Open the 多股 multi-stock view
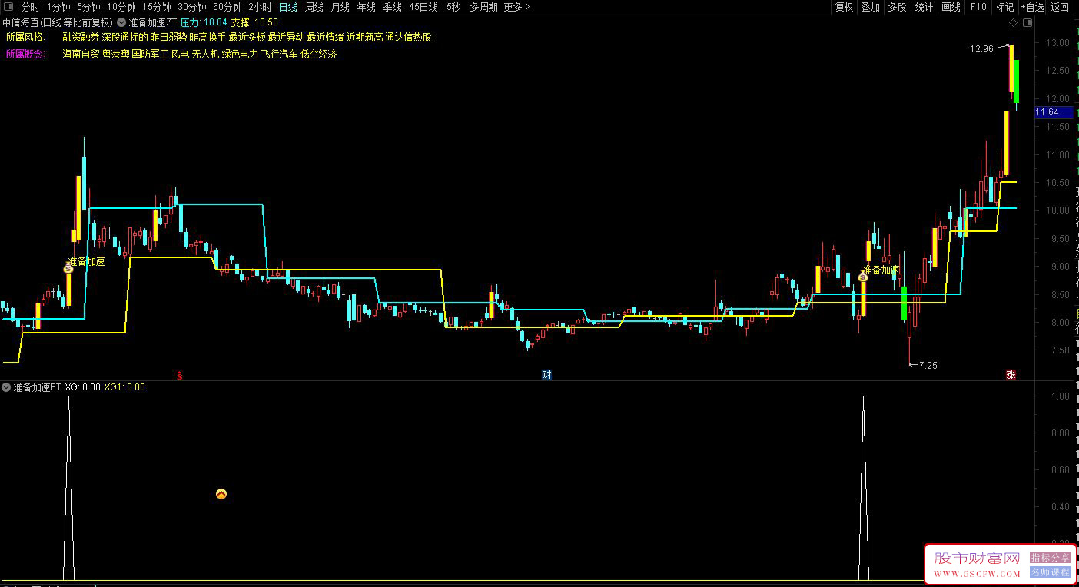Viewport: 1079px width, 587px height. (x=897, y=7)
